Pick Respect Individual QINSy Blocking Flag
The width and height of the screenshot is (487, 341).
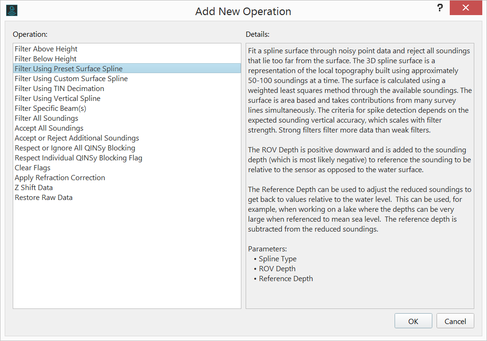coord(78,158)
